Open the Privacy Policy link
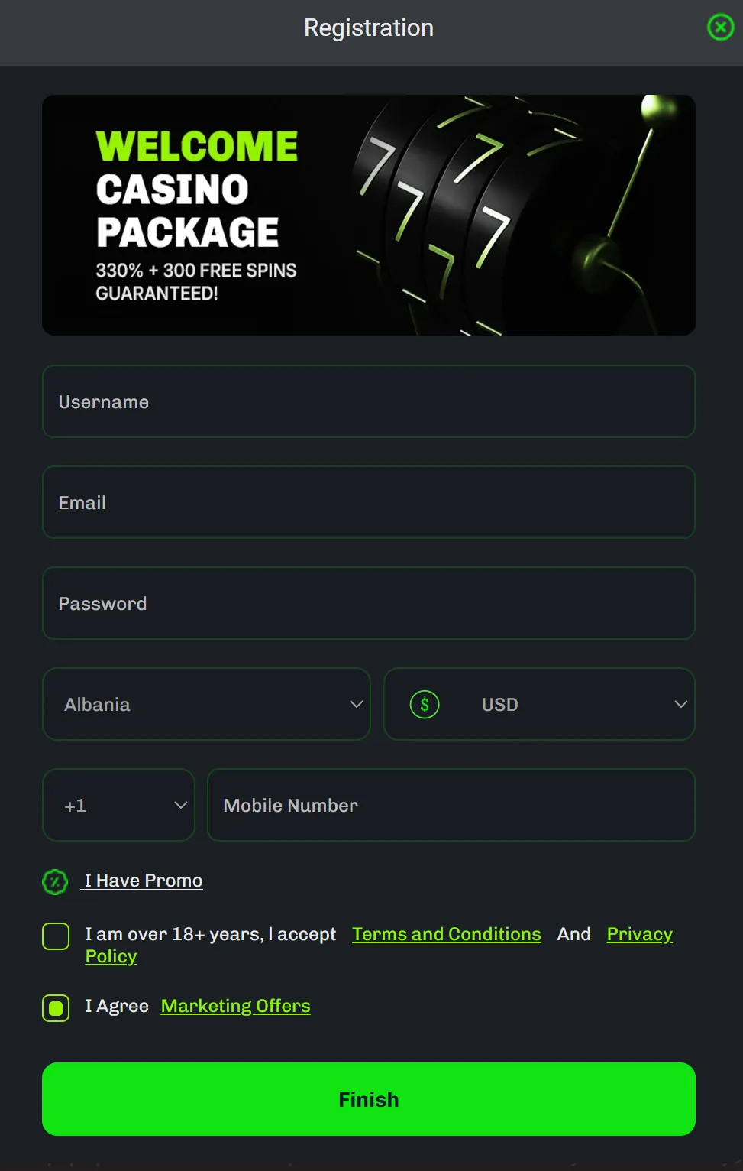Screen dimensions: 743x1171 639,933
